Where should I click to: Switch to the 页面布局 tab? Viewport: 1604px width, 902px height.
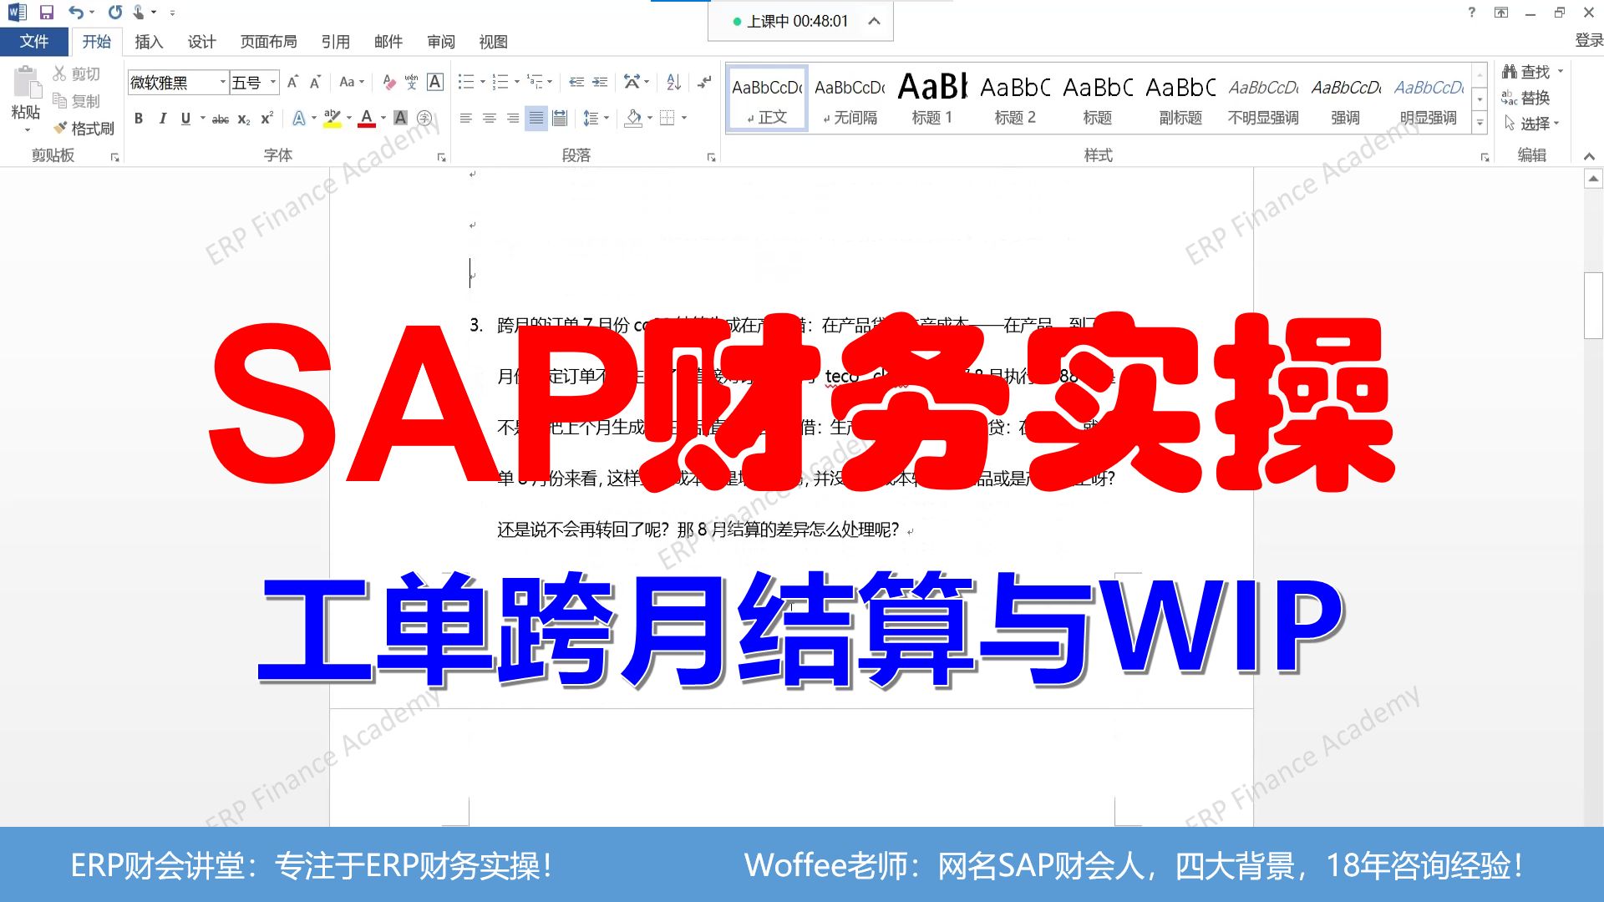coord(268,42)
